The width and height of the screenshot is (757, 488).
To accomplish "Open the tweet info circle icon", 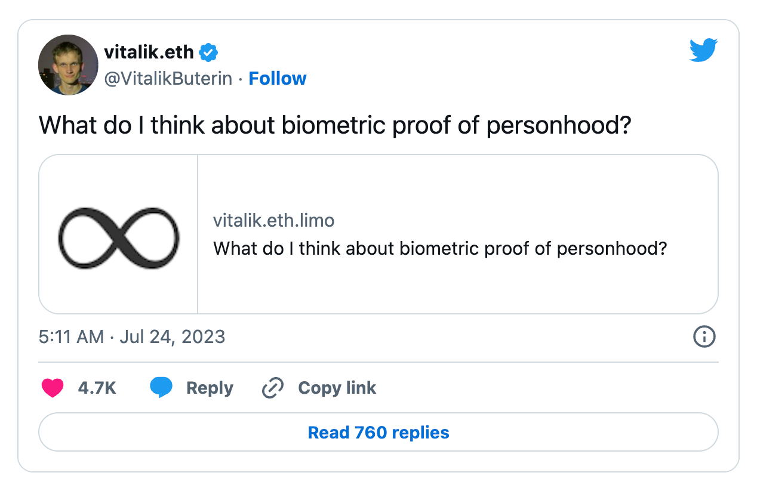I will click(x=704, y=336).
